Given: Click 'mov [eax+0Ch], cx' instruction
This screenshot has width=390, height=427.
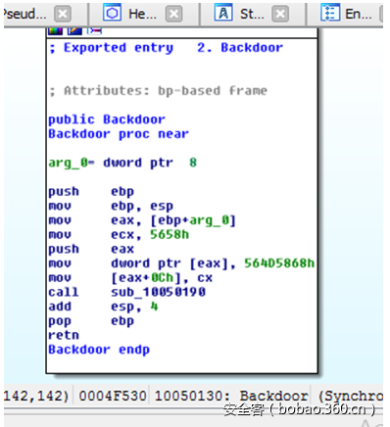Looking at the screenshot, I should tap(130, 278).
